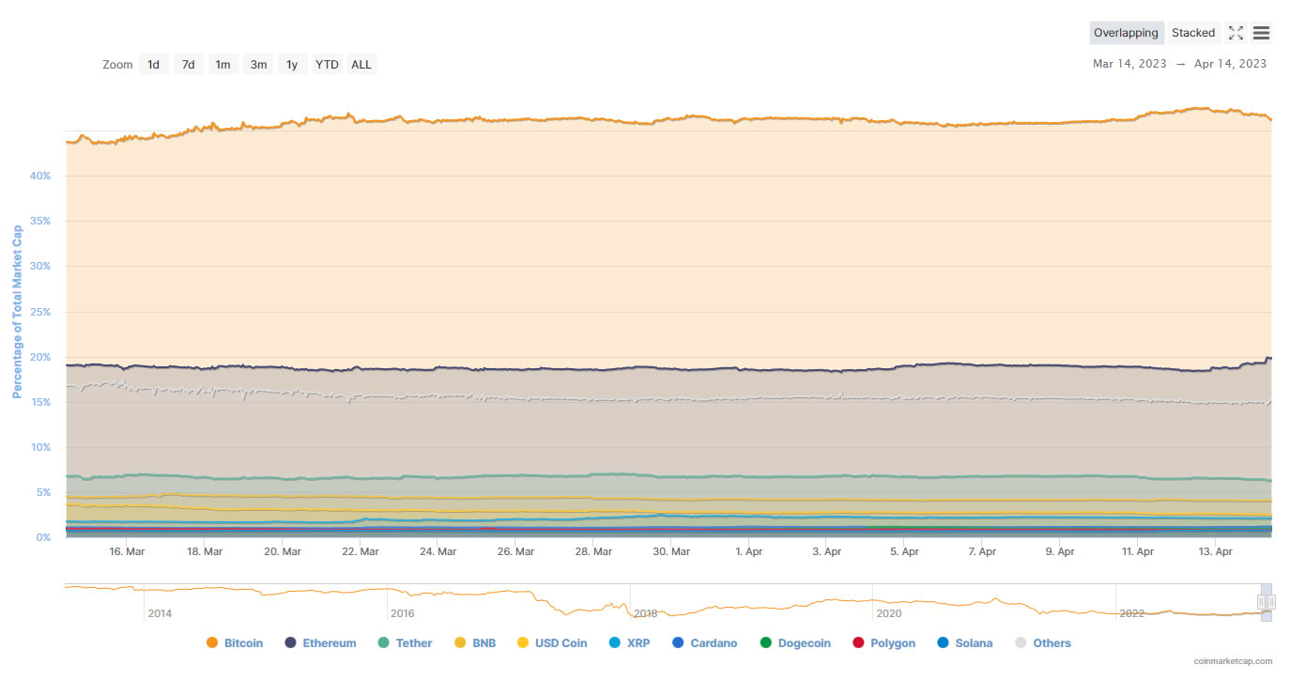Open the hamburger chart menu
Image resolution: width=1290 pixels, height=680 pixels.
[x=1261, y=33]
